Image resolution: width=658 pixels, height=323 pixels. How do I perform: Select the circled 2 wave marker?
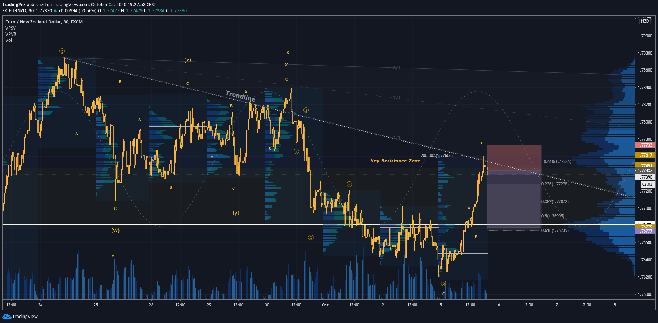[306, 110]
